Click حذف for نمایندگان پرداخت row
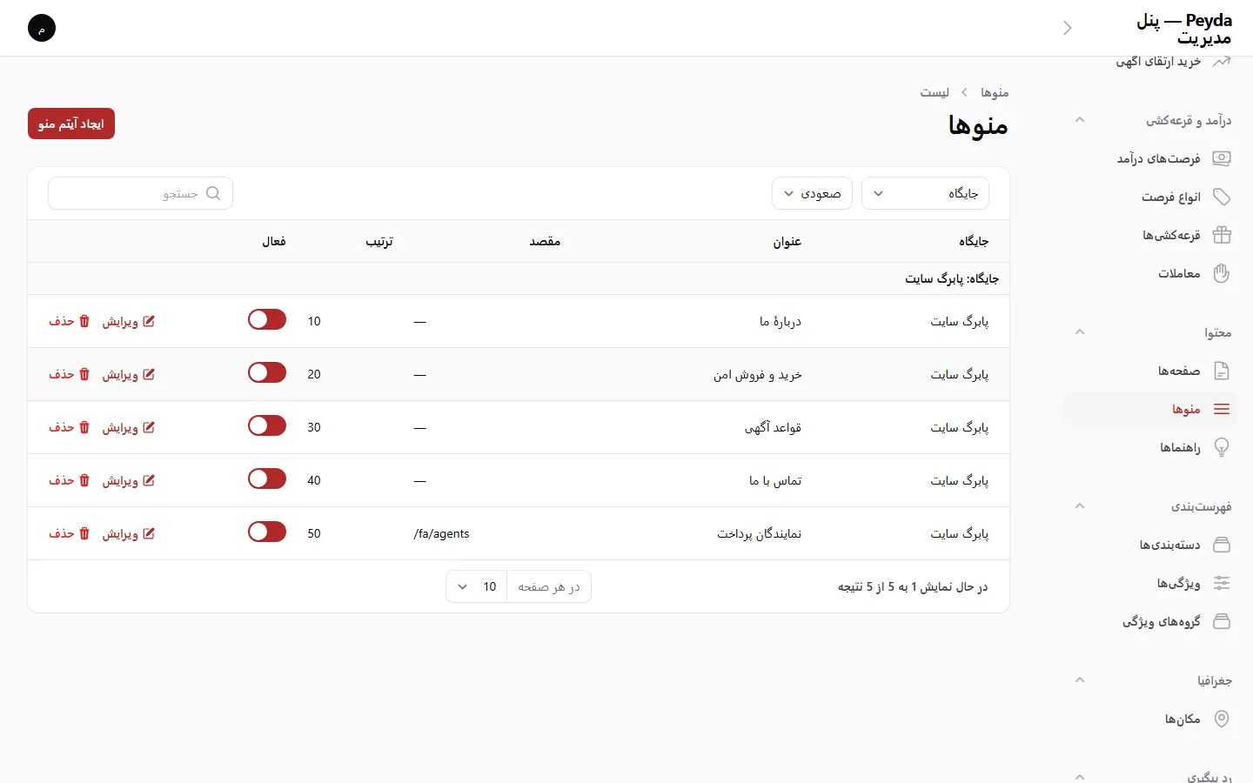Viewport: 1253px width, 783px height. coord(69,533)
